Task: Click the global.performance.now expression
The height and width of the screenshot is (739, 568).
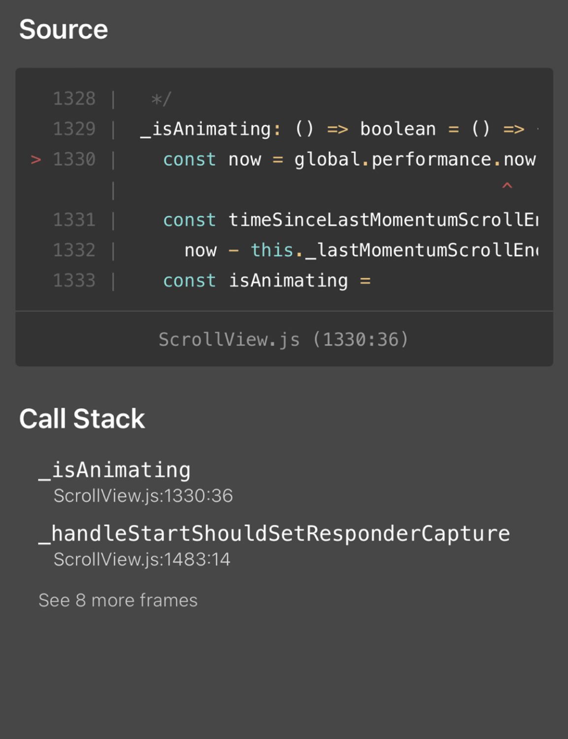Action: point(414,160)
